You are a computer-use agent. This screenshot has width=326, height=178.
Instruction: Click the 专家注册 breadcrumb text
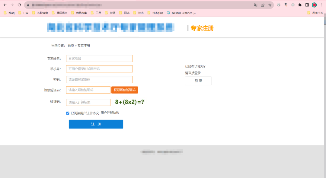pos(84,46)
